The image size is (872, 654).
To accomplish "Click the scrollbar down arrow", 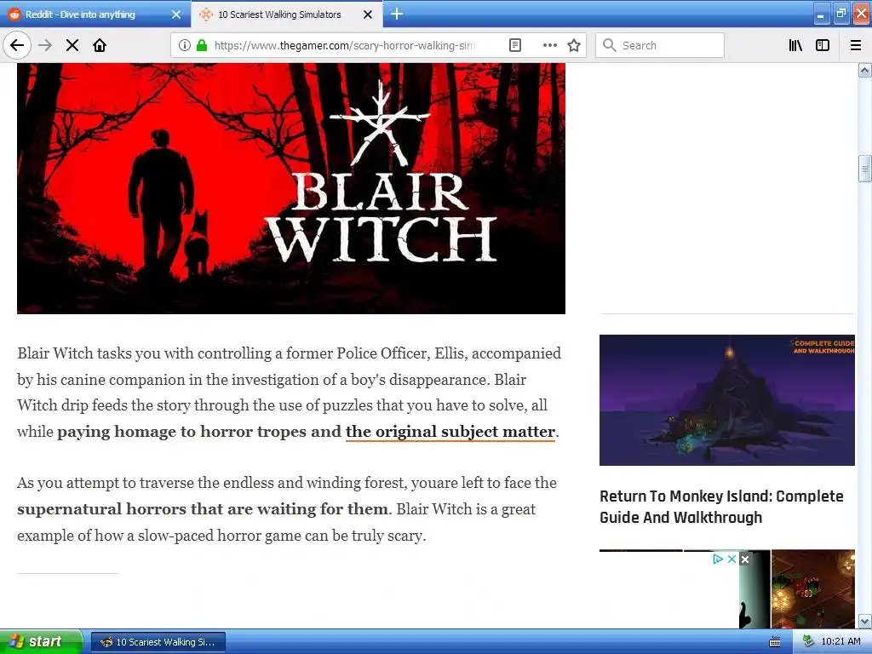I will pos(864,621).
